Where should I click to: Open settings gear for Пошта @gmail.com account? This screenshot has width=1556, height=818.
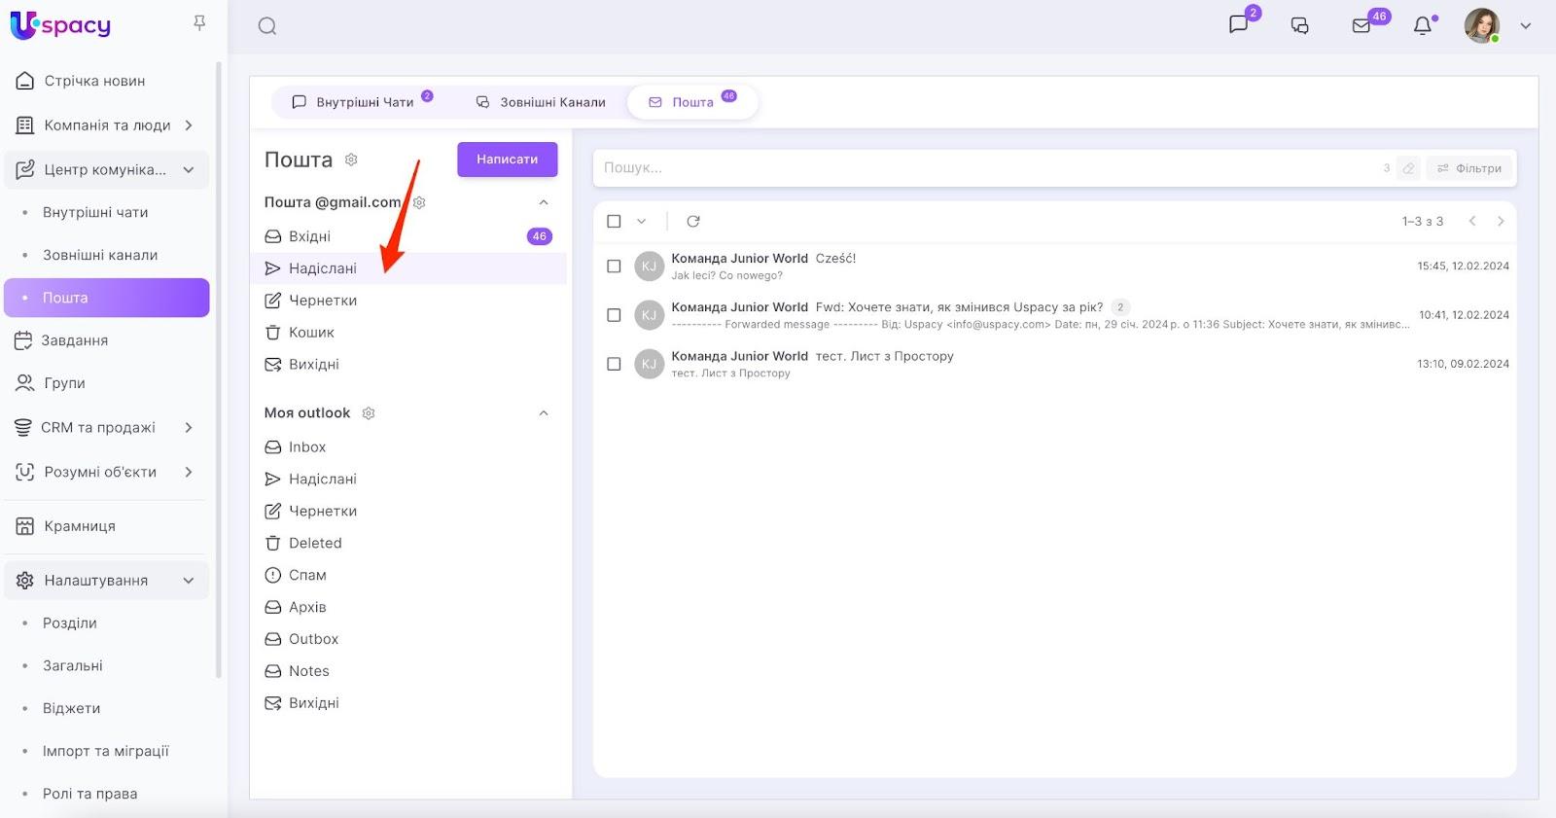pyautogui.click(x=419, y=202)
